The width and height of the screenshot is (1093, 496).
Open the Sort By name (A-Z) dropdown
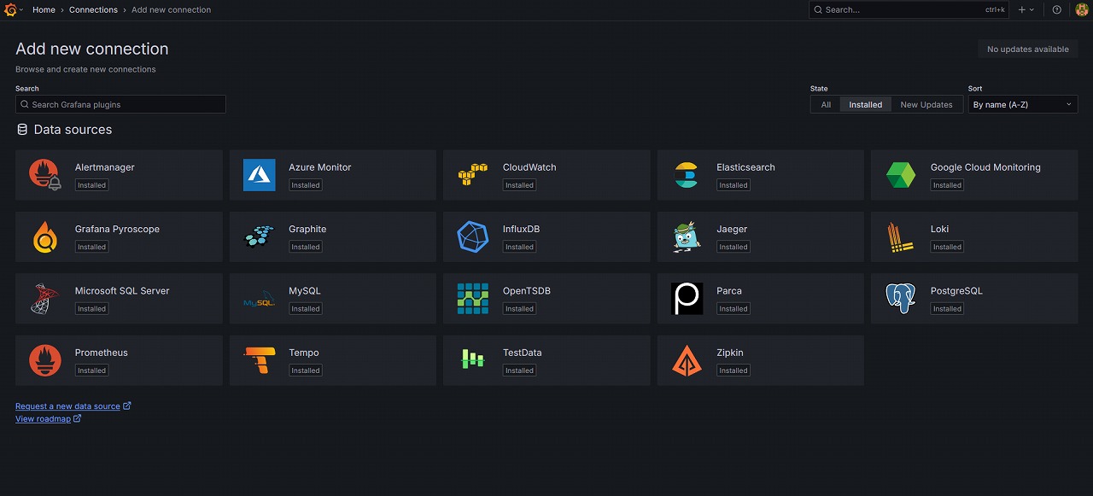coord(1023,104)
